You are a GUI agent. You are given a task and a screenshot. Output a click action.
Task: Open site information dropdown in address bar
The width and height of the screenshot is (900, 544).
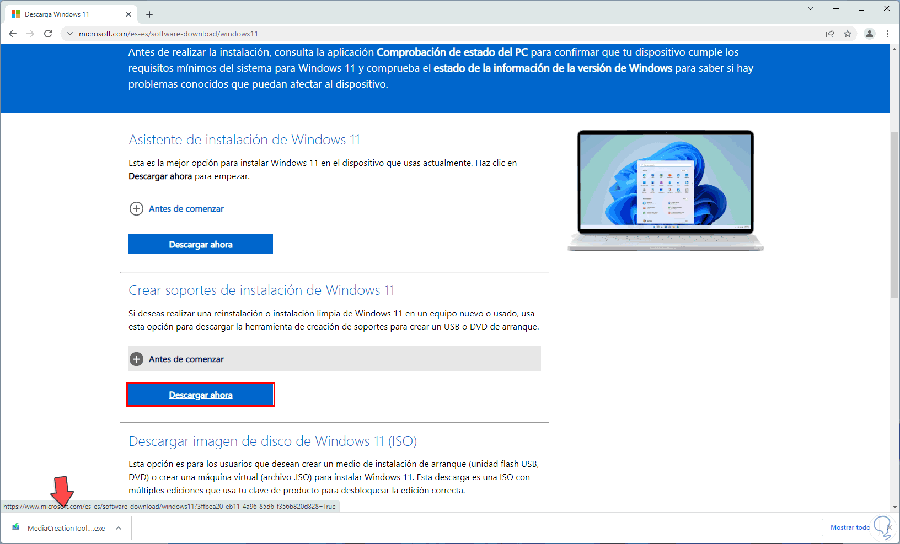tap(69, 34)
